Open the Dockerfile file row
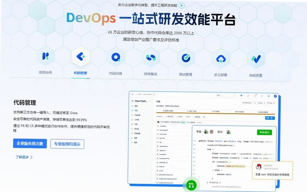Image resolution: width=307 pixels, height=192 pixels. pos(173,155)
